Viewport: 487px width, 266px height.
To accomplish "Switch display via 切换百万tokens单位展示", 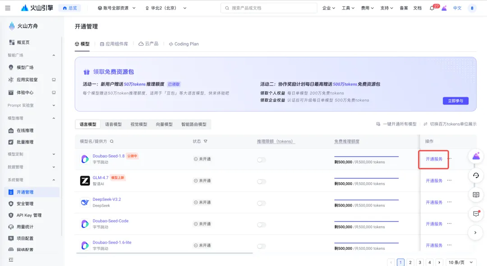I will (450, 124).
